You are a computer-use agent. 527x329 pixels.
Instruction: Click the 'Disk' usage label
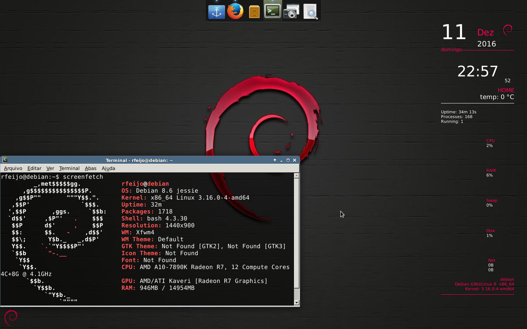pos(490,231)
